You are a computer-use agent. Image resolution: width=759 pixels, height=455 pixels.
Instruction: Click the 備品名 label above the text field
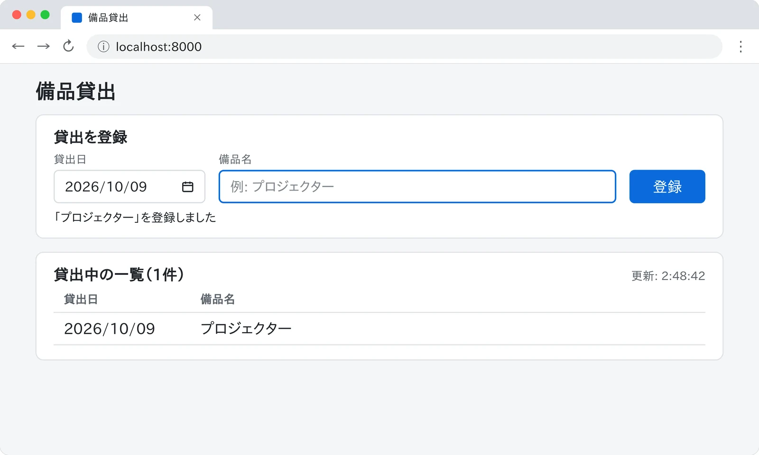[235, 159]
